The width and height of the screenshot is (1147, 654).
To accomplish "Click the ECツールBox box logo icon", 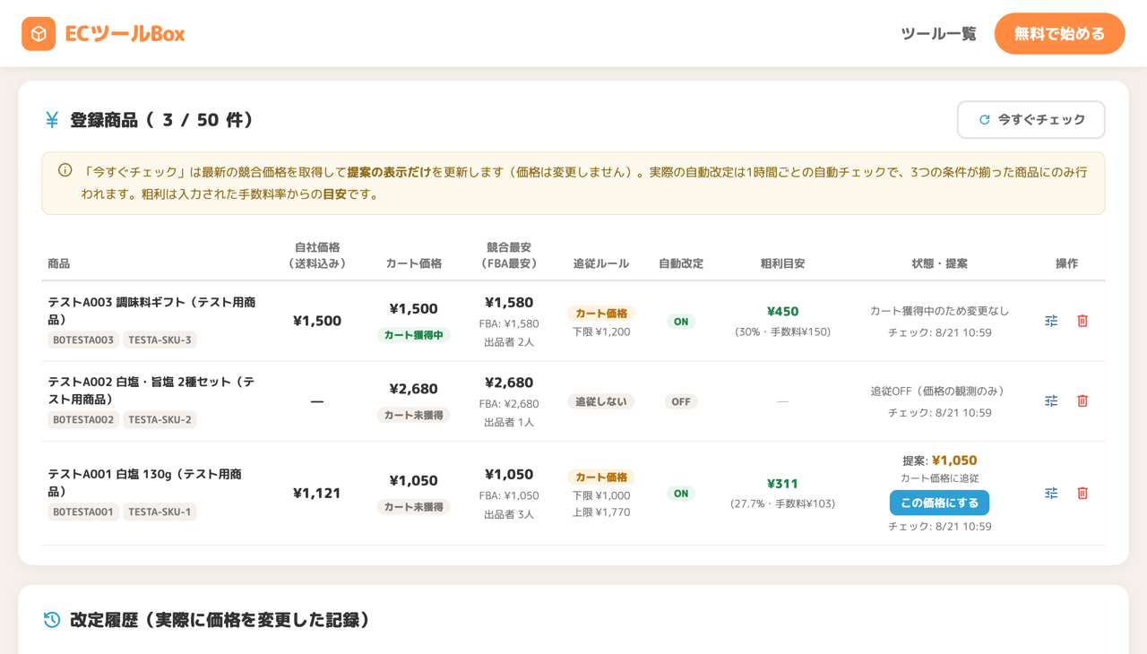I will pos(39,34).
